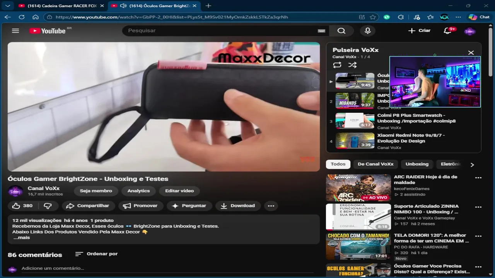This screenshot has height=278, width=495.
Task: Open the media control music icon
Action: pos(416,17)
